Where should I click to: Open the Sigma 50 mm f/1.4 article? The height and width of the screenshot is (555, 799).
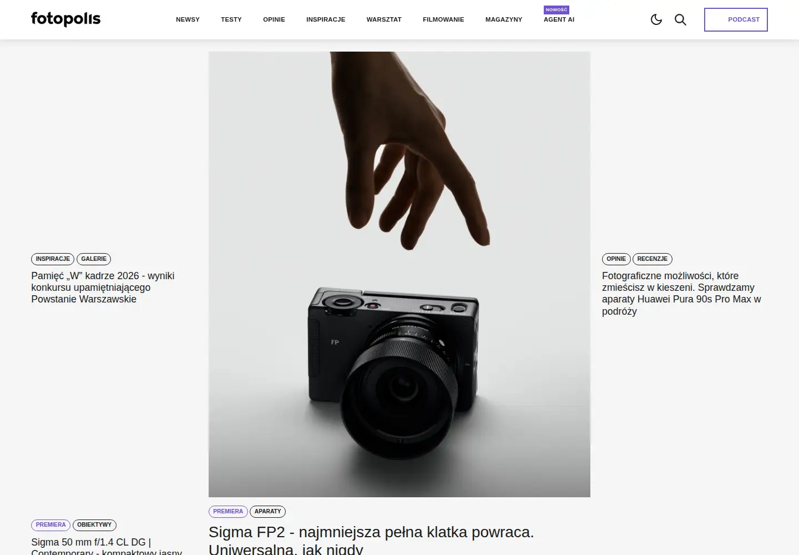107,546
